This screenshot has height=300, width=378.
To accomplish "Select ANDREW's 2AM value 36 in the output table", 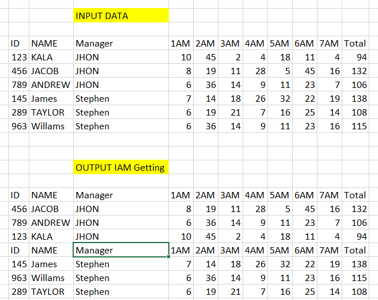I will point(206,222).
